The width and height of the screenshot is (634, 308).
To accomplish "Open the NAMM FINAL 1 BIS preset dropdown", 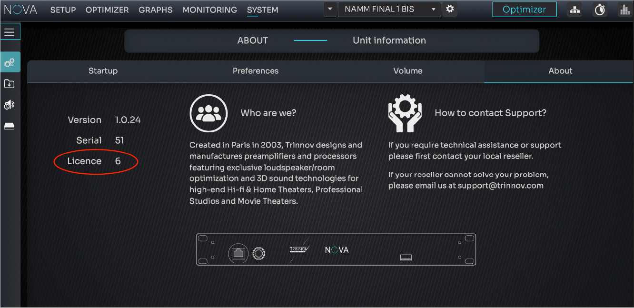I will pyautogui.click(x=389, y=10).
